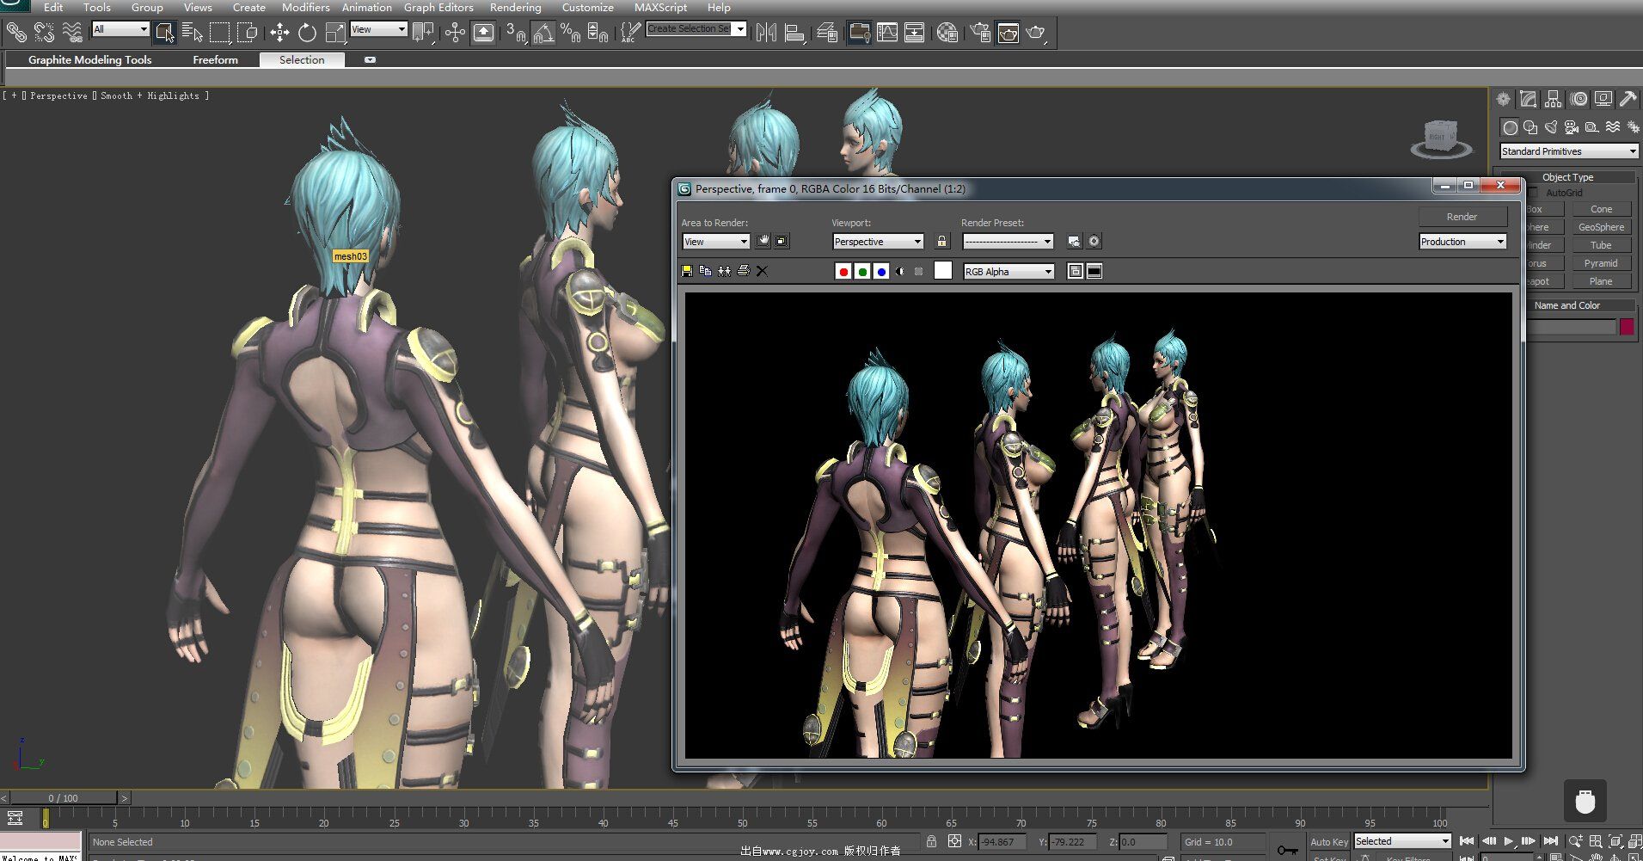Click GeoSphere primitive button
The width and height of the screenshot is (1643, 861).
pyautogui.click(x=1601, y=227)
